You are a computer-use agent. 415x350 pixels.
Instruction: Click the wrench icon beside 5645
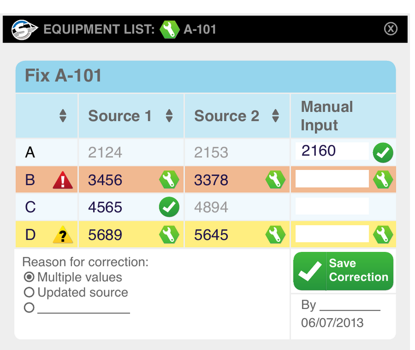(x=275, y=234)
